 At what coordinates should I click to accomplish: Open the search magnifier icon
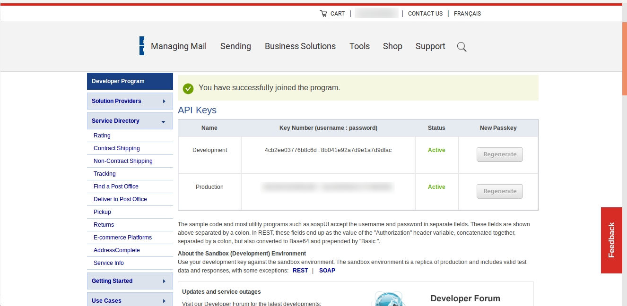tap(462, 47)
